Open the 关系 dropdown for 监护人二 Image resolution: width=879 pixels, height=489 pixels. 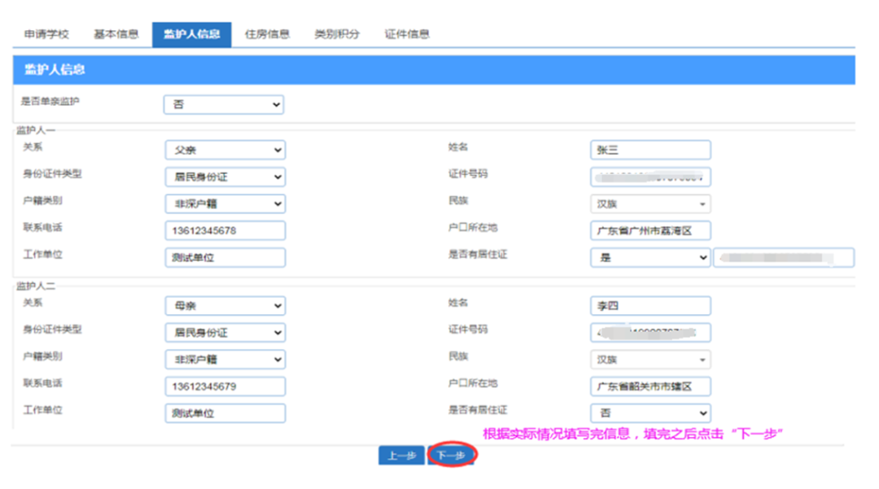pyautogui.click(x=225, y=305)
